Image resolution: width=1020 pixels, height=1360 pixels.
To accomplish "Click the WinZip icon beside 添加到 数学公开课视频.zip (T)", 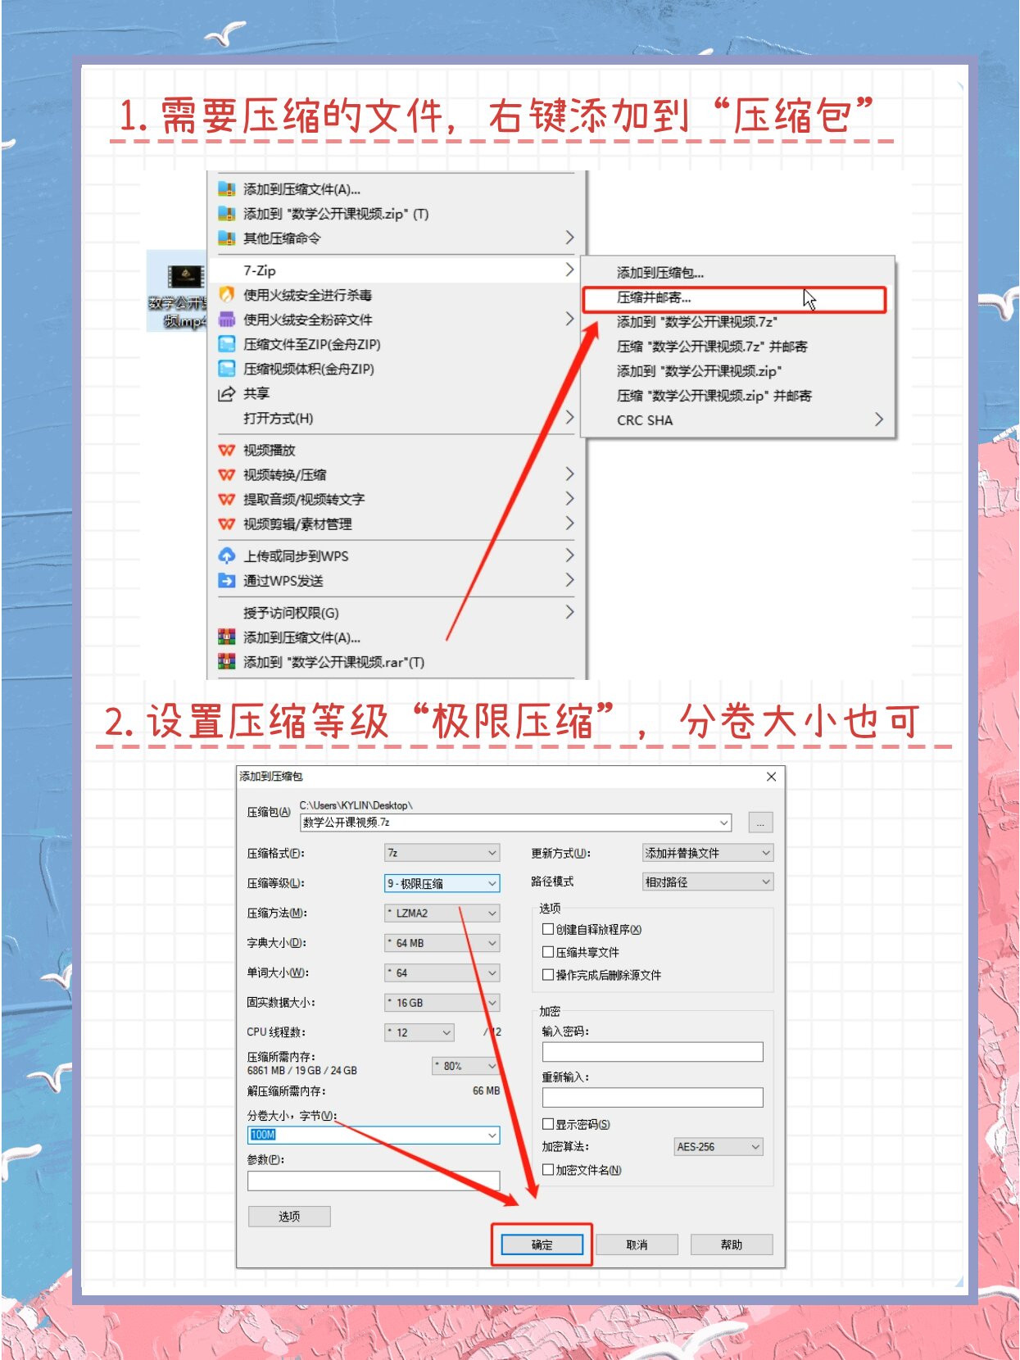I will pyautogui.click(x=226, y=214).
